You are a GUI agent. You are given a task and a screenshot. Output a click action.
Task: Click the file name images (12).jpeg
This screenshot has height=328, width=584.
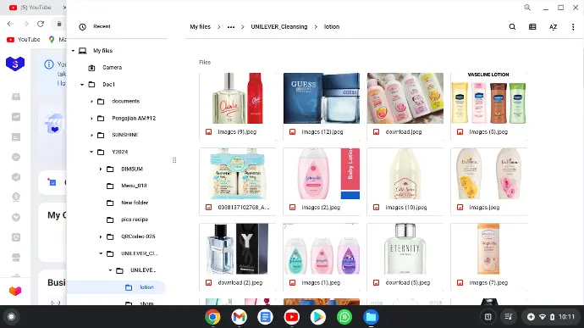pos(322,132)
